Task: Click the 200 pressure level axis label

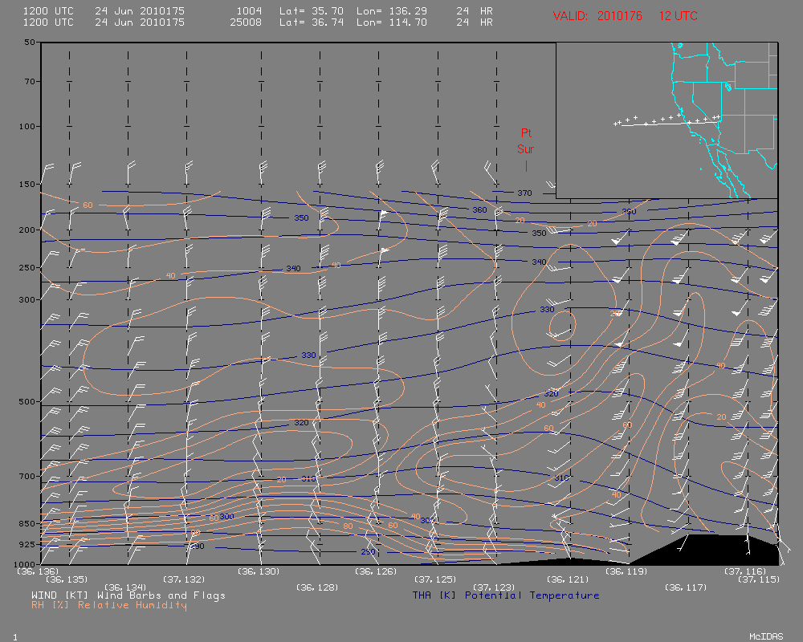Action: 29,230
